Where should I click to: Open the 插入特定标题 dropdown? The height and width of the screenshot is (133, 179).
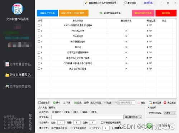point(133,117)
